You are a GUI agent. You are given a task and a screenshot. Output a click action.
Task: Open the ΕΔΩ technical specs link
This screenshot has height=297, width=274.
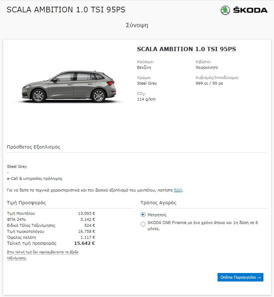tap(178, 190)
